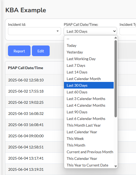
Task: Click the Edit button
Action: [41, 51]
